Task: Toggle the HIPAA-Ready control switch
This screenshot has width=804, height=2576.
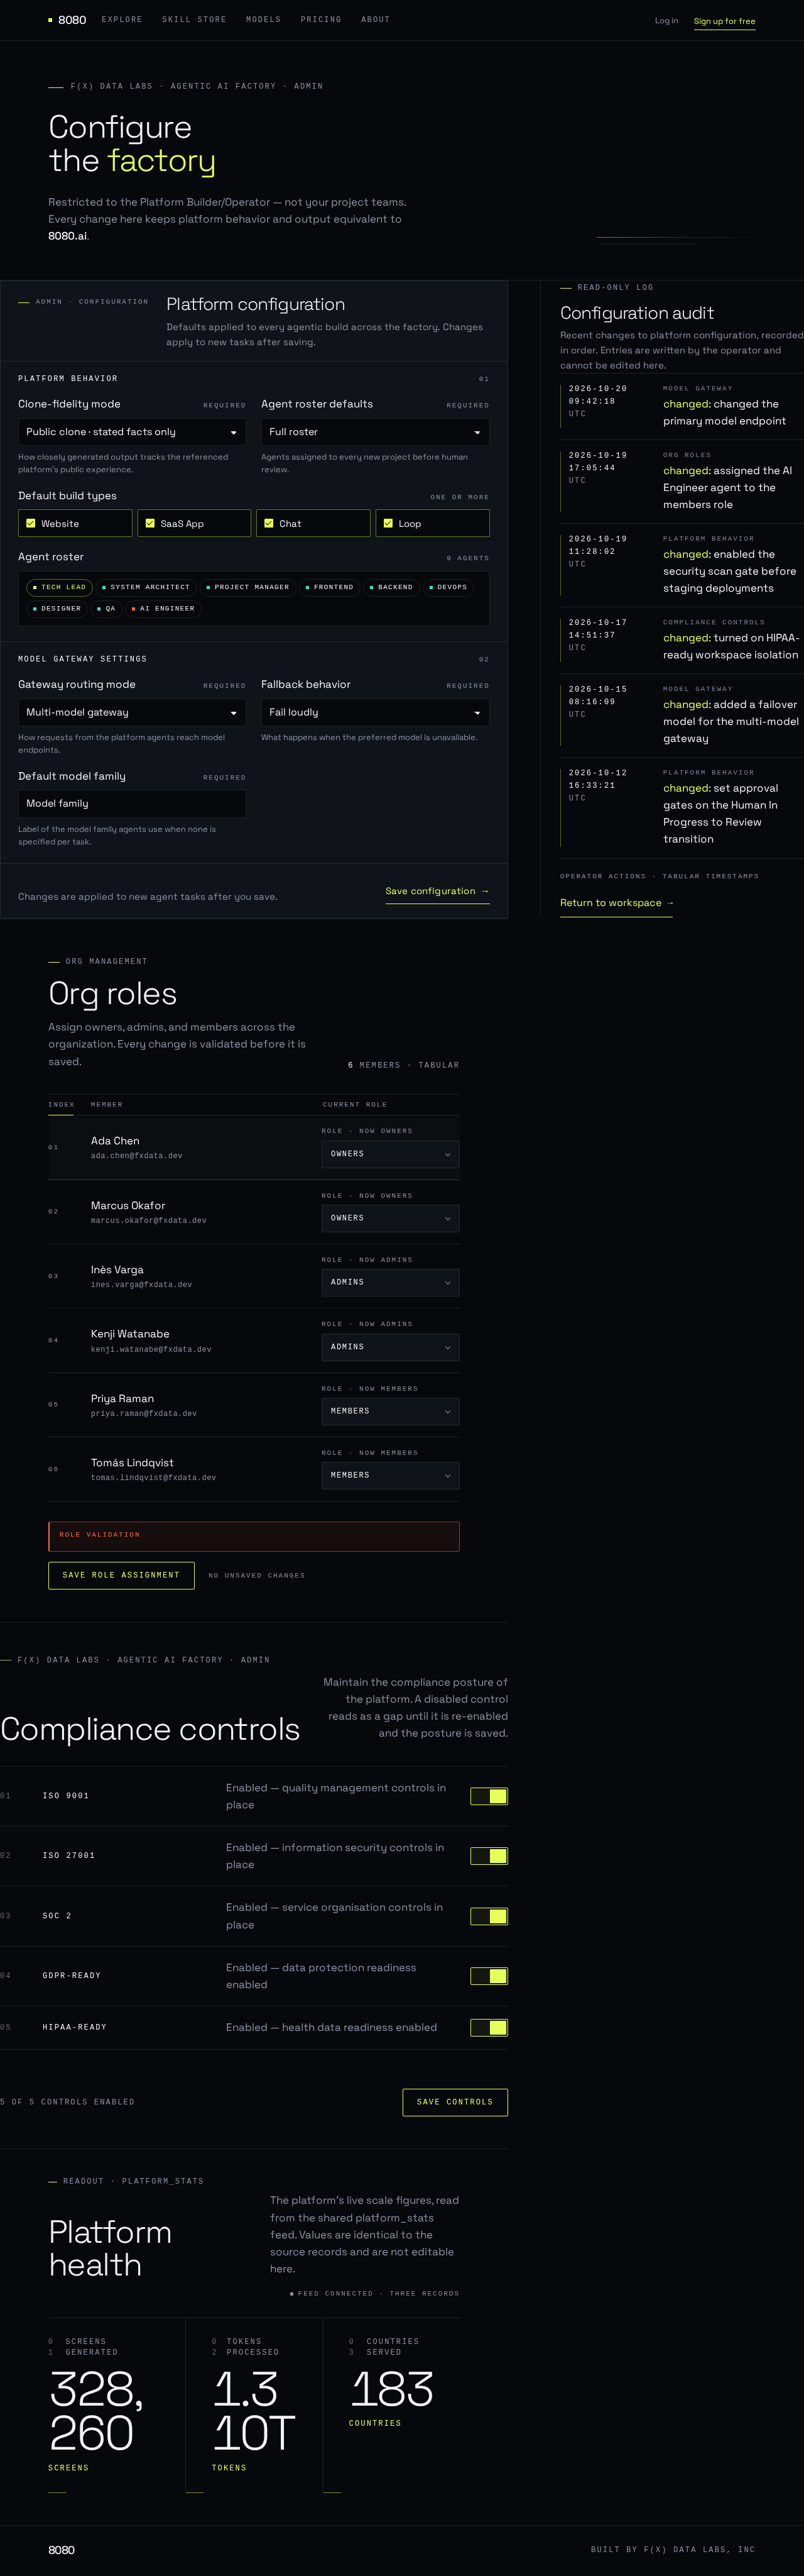Action: (489, 2028)
